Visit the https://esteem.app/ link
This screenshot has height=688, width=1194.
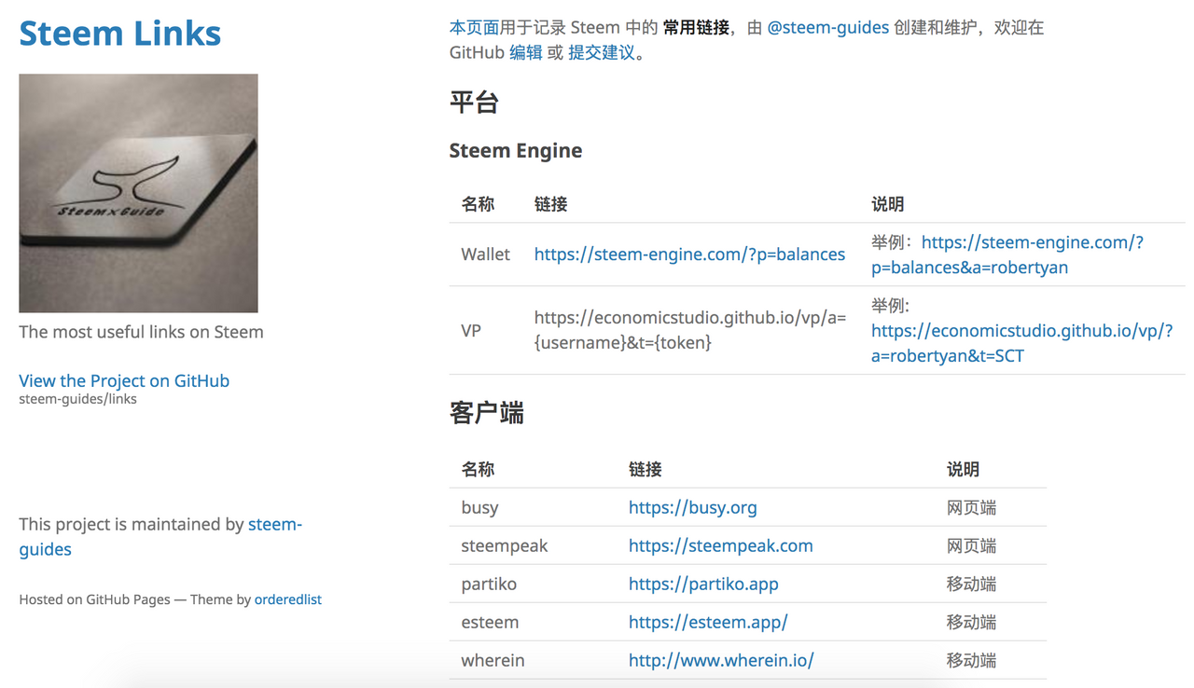[x=708, y=622]
